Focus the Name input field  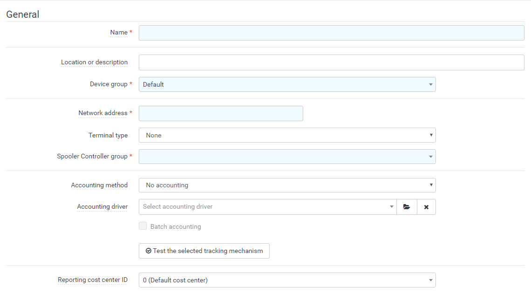click(x=331, y=33)
